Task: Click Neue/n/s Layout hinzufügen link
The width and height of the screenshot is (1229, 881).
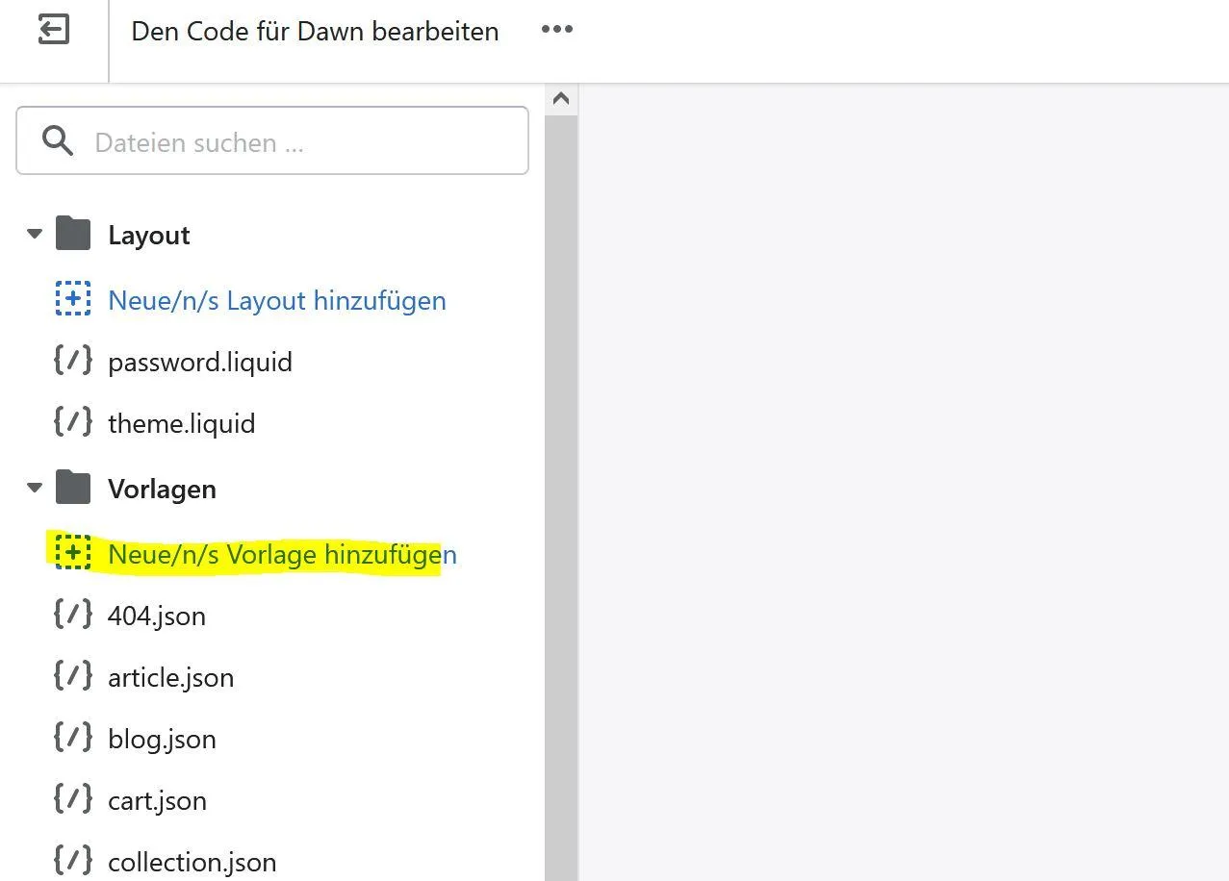Action: click(277, 300)
